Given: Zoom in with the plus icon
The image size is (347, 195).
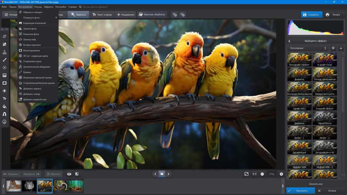Looking at the screenshot, I should pos(281,174).
